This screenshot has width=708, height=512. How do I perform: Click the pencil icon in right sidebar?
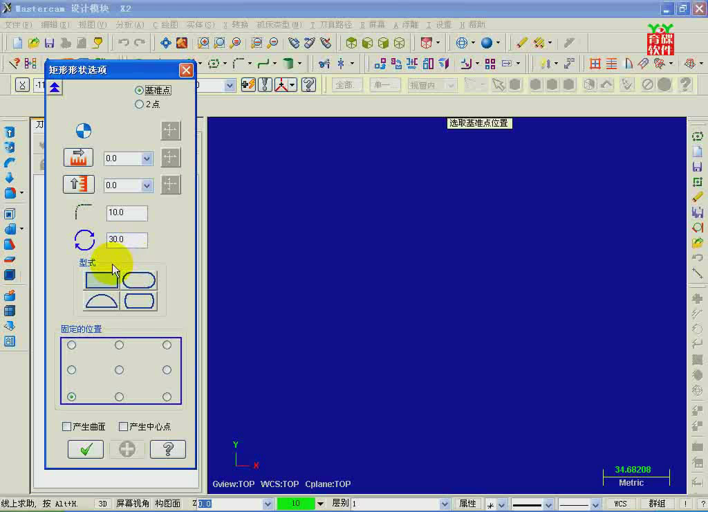point(697,197)
